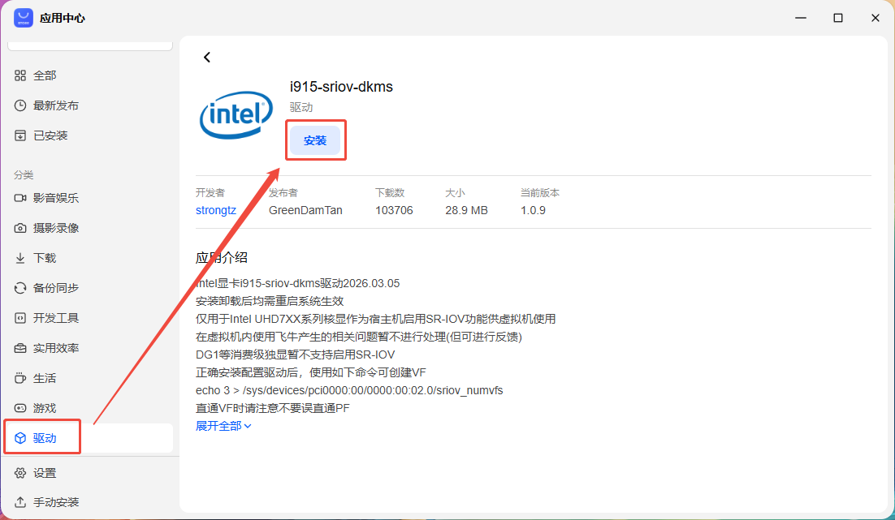The width and height of the screenshot is (895, 520).
Task: Click the 设置 gear icon
Action: 20,473
